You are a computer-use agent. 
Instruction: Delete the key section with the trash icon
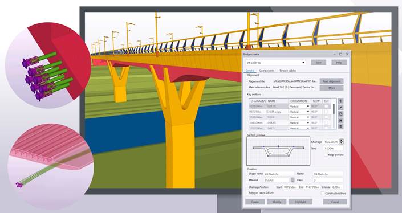(x=340, y=126)
